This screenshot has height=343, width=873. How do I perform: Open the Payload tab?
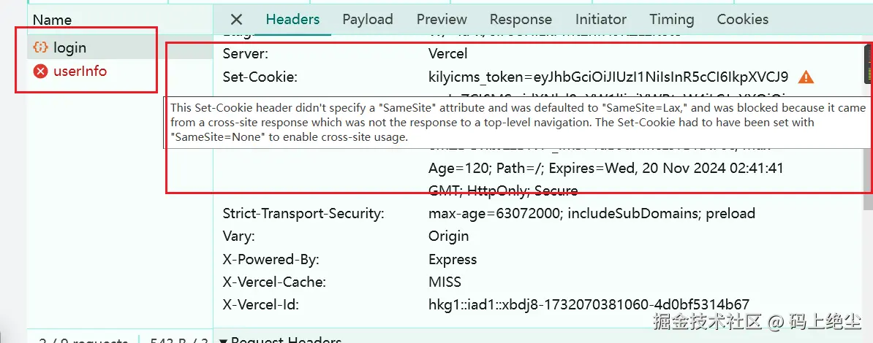click(367, 20)
